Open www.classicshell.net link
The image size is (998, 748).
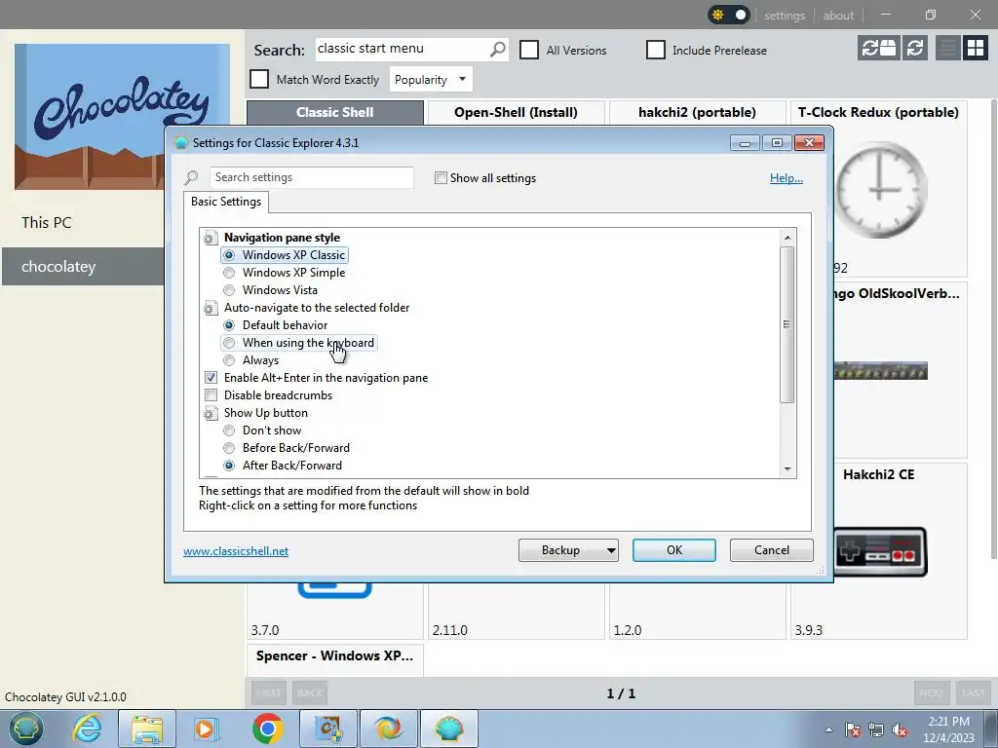tap(236, 551)
